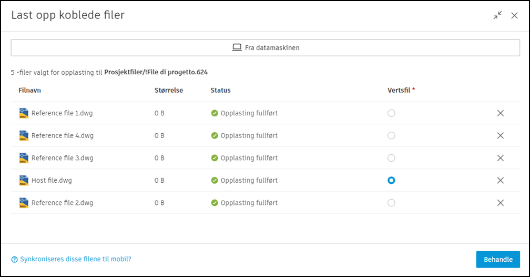
Task: Remove Reference file 3.dwg with its X icon
Action: click(500, 158)
